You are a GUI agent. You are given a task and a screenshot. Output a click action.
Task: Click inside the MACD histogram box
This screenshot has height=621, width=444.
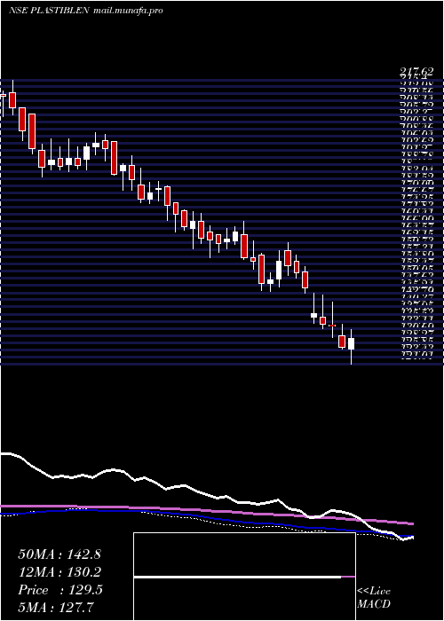(244, 577)
